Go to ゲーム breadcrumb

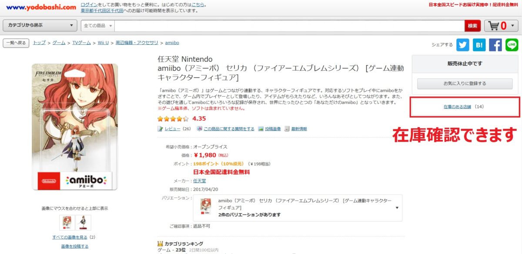point(59,43)
